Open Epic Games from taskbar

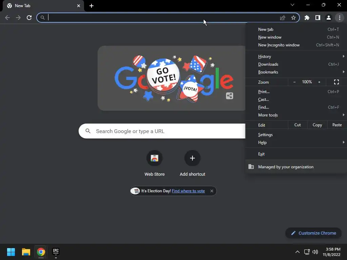pyautogui.click(x=56, y=252)
